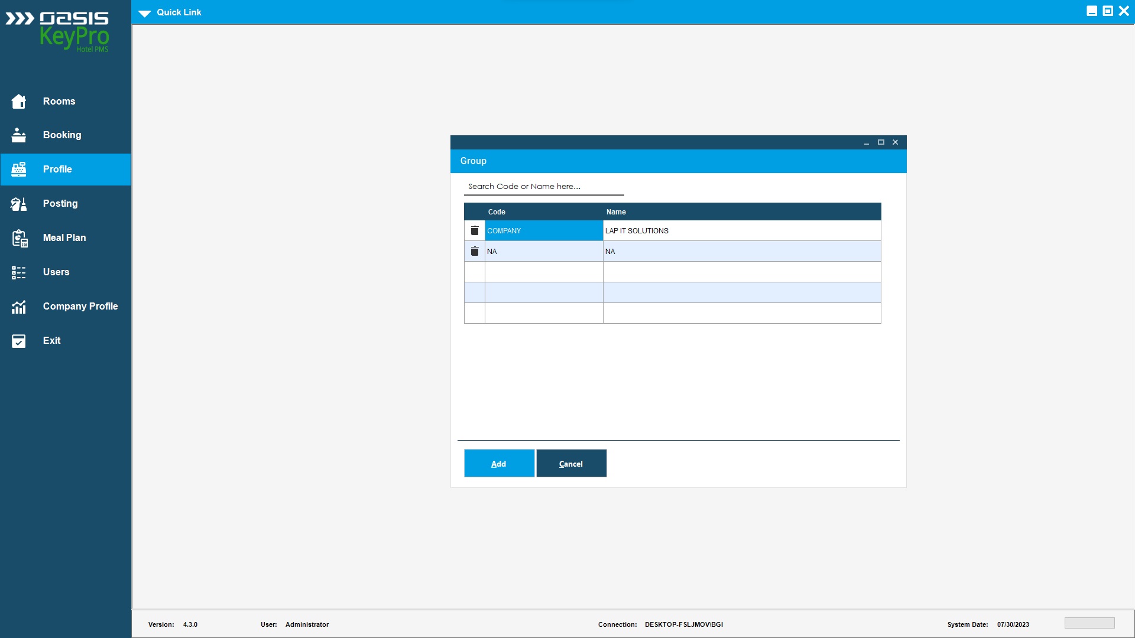Click the Users list icon
1135x638 pixels.
click(x=19, y=272)
